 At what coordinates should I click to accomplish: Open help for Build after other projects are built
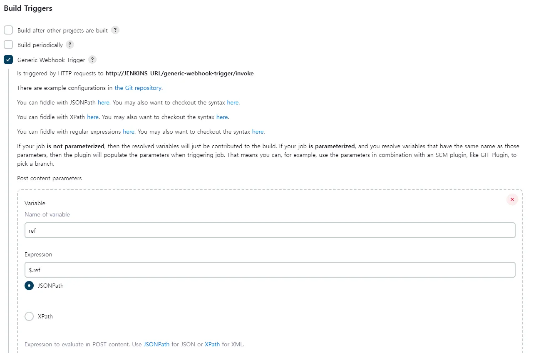point(115,30)
